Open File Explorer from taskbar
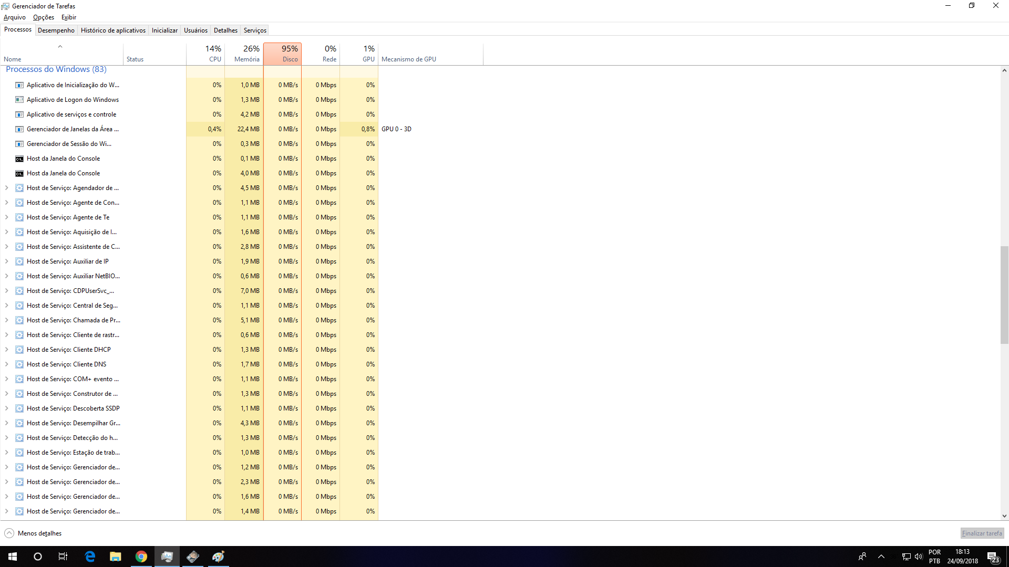Image resolution: width=1009 pixels, height=567 pixels. (x=116, y=556)
